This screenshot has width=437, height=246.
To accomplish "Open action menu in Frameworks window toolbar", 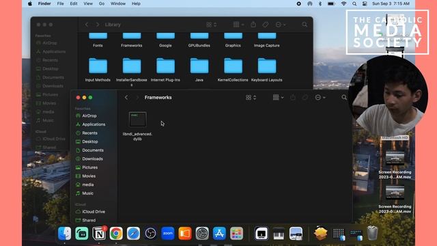I will coord(320,97).
